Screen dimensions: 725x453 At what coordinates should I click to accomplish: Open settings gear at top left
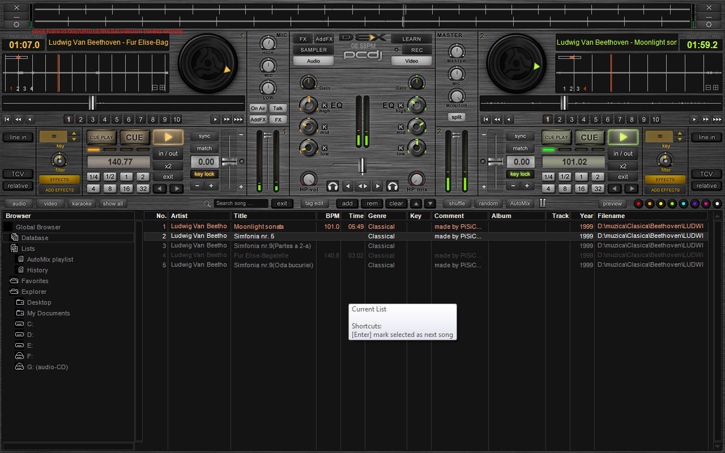[16, 24]
